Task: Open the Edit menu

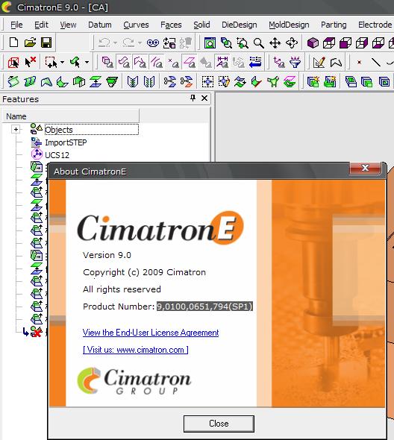Action: point(41,25)
